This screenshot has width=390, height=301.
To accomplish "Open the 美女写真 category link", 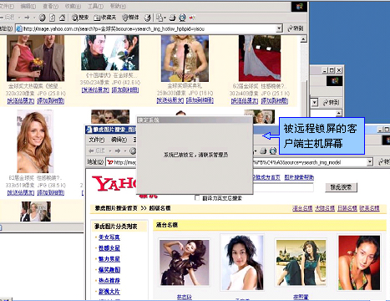I will [109, 237].
